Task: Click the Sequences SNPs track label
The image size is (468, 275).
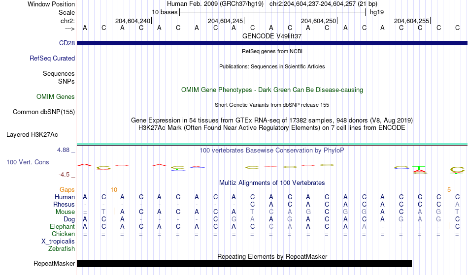Action: click(59, 77)
